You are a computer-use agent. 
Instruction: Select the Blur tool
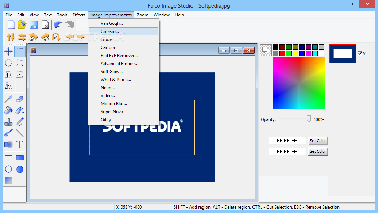click(x=8, y=144)
